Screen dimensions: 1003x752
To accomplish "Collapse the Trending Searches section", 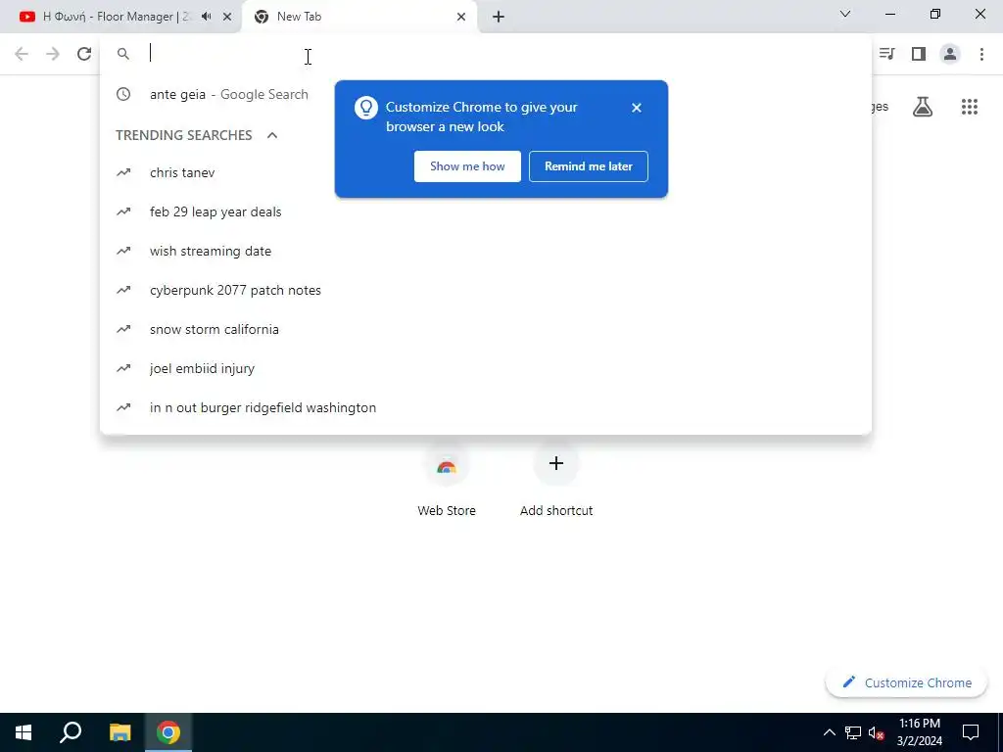I will [272, 135].
